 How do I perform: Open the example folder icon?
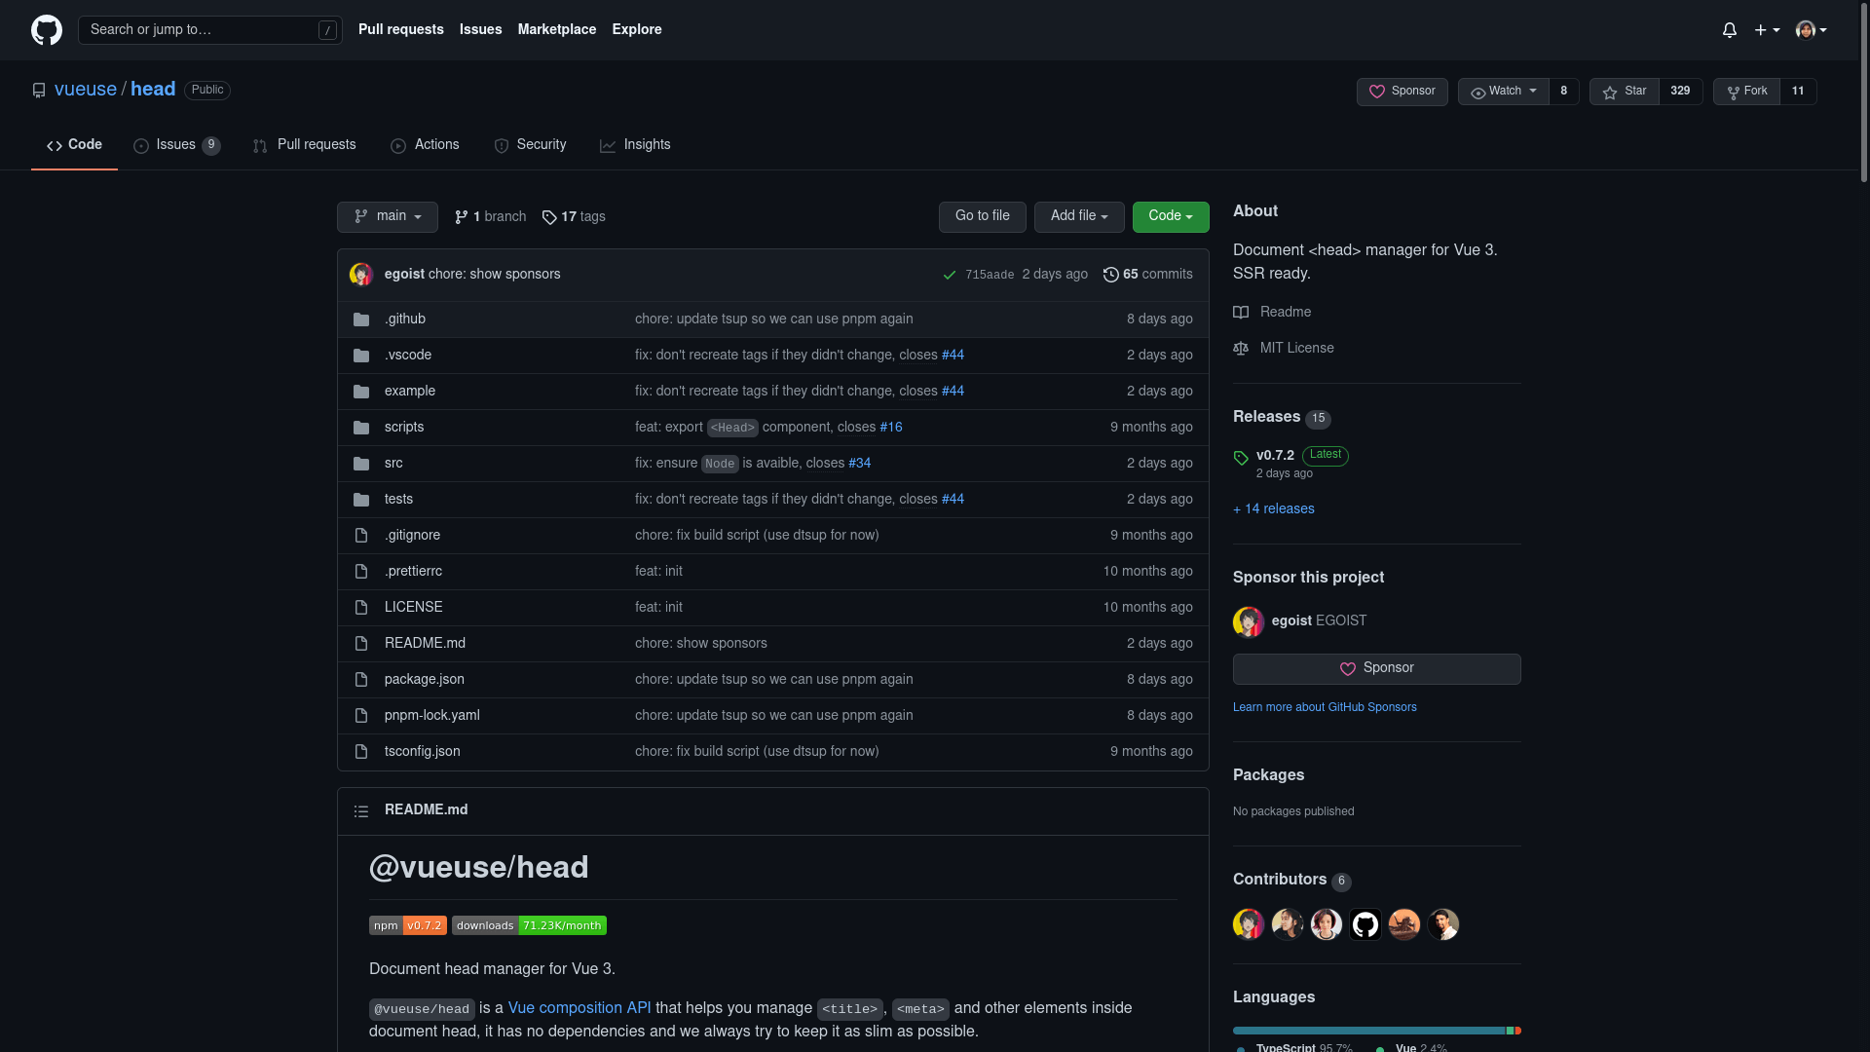(361, 392)
